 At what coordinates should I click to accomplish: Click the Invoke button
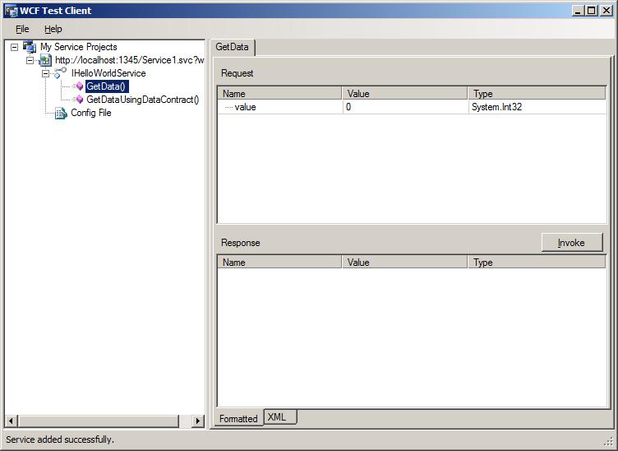(x=571, y=243)
